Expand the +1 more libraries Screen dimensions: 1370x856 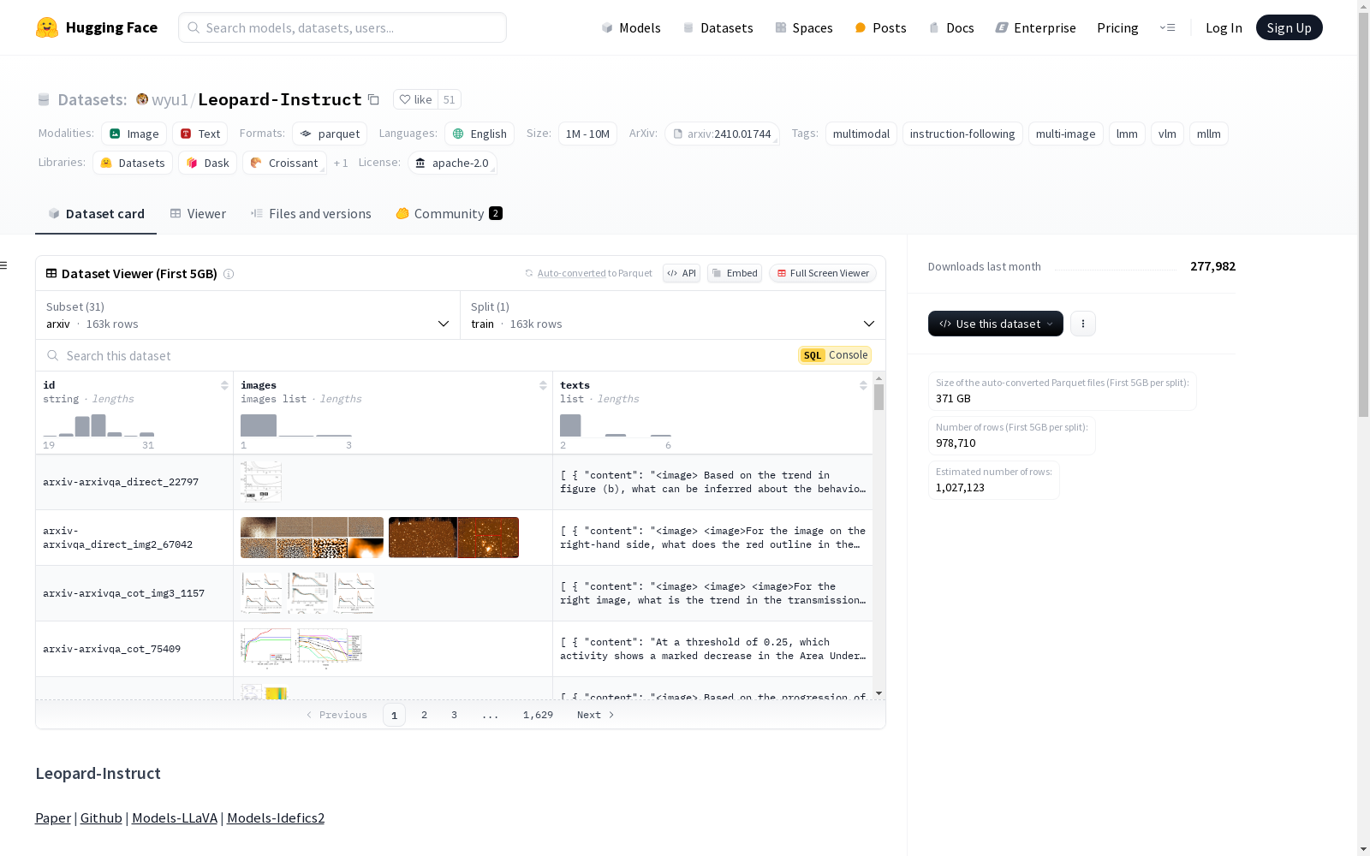pos(341,163)
